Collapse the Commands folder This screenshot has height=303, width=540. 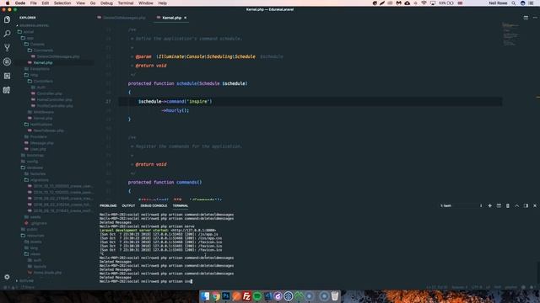click(x=43, y=50)
